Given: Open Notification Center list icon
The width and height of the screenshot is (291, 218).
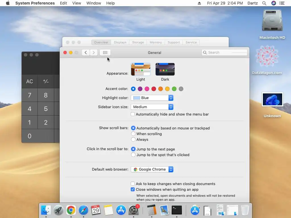Looking at the screenshot, I should [x=282, y=3].
